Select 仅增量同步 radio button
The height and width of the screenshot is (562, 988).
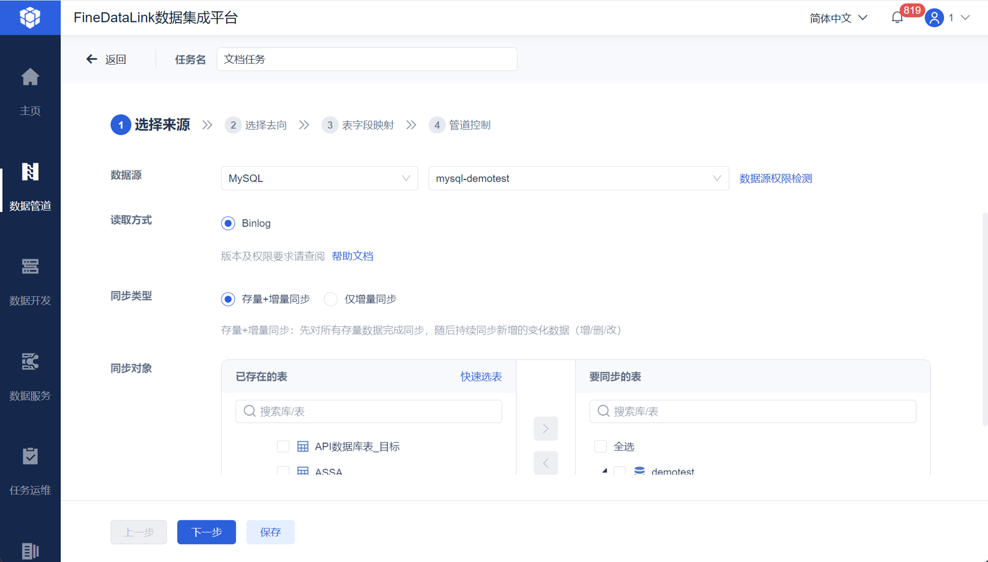click(x=330, y=299)
